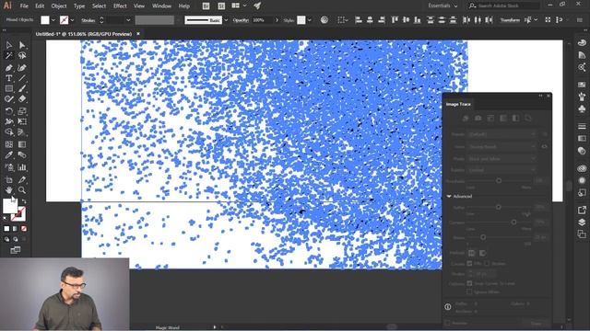This screenshot has width=590, height=331.
Task: Select the Line Segment tool
Action: [x=22, y=78]
